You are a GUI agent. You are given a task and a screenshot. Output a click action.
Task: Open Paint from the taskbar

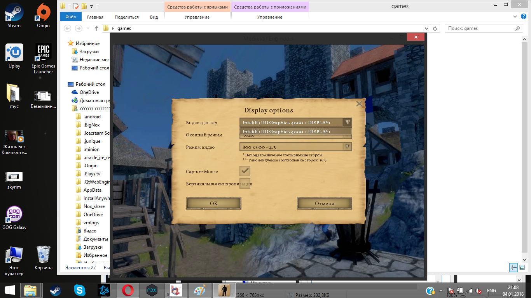[x=200, y=290]
